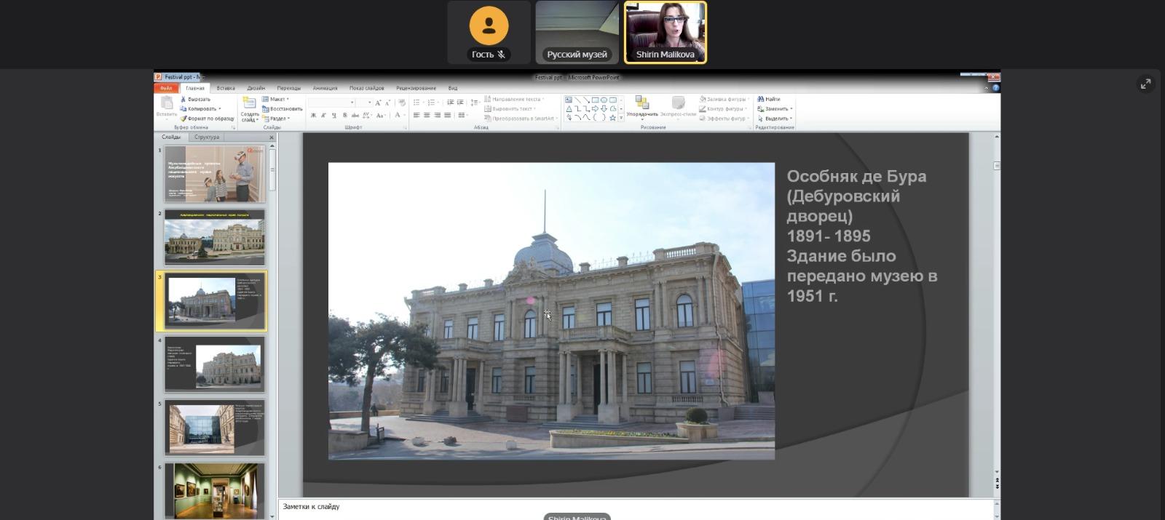The width and height of the screenshot is (1165, 520).
Task: Select the down arrow shape in gallery
Action: pyautogui.click(x=604, y=108)
